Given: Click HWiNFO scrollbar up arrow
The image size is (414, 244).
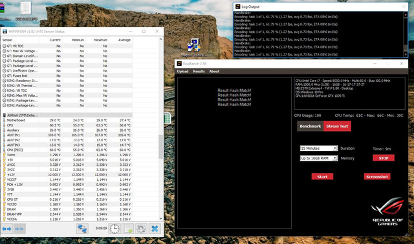Looking at the screenshot, I should click(161, 39).
